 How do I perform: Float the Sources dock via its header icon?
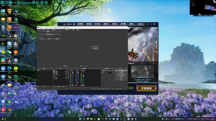(x=68, y=69)
